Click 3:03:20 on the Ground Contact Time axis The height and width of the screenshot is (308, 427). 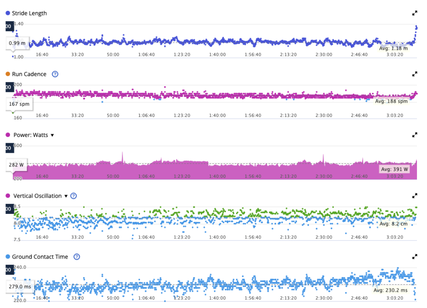click(x=394, y=298)
